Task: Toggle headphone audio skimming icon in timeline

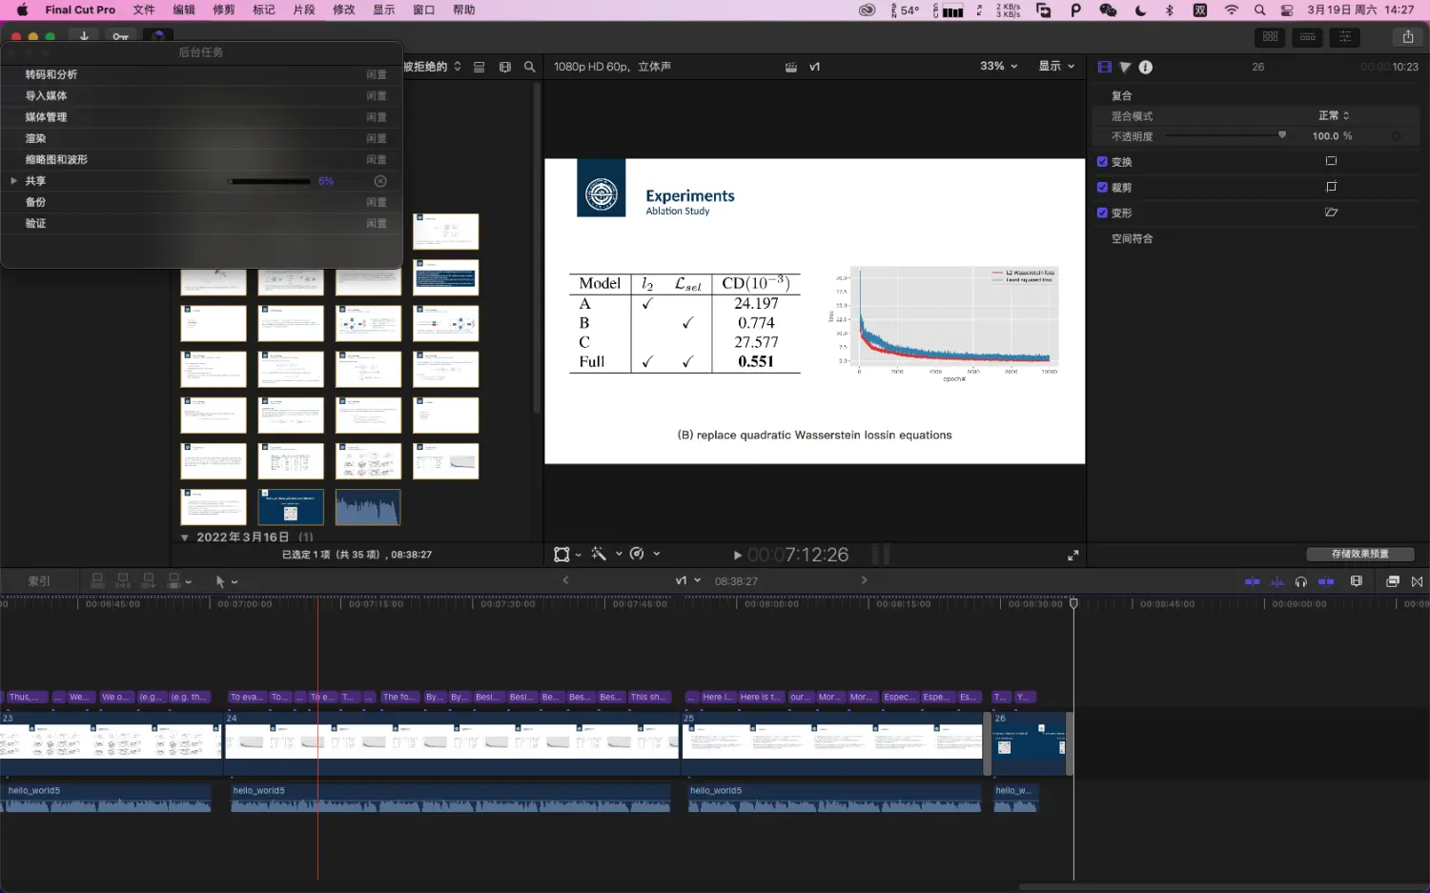Action: (1301, 581)
